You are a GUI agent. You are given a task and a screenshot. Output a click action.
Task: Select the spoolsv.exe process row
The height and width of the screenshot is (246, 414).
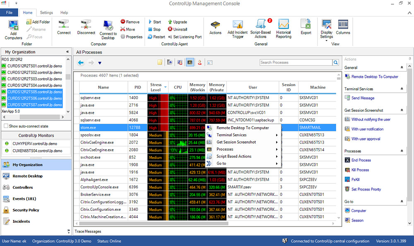207,135
